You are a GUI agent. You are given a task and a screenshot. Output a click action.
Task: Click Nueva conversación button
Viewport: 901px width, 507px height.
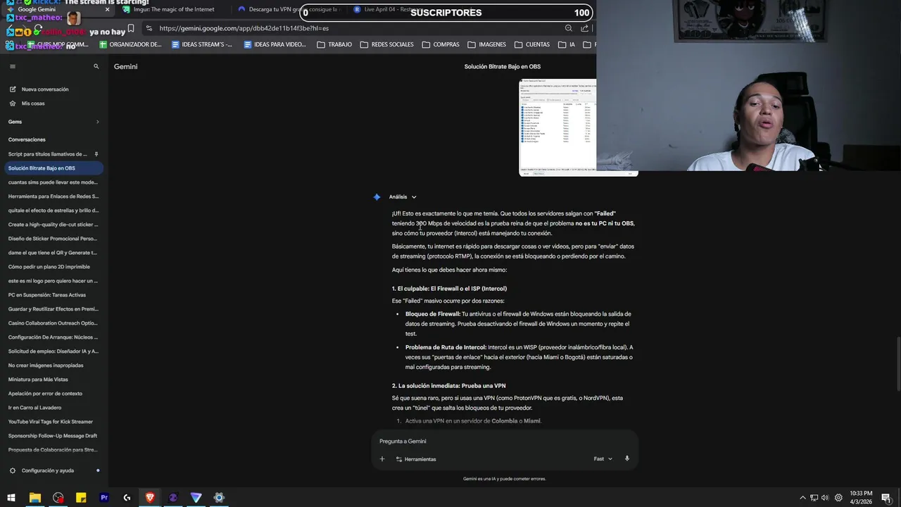(x=45, y=89)
